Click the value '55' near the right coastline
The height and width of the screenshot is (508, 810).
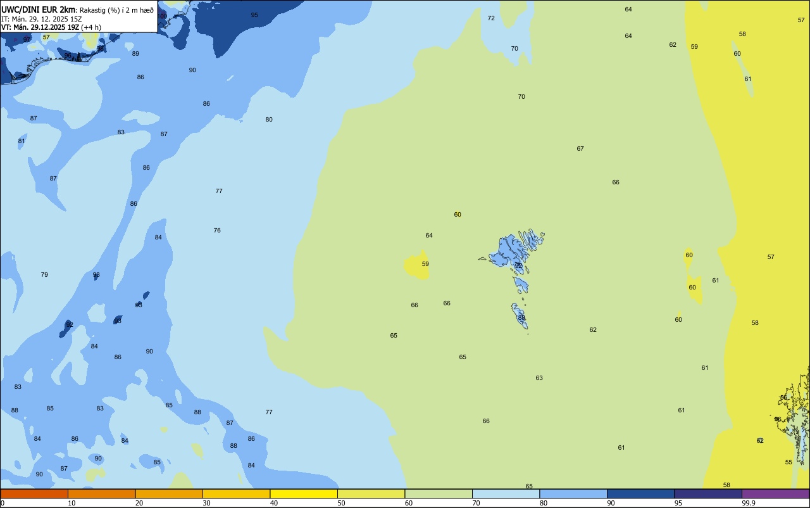[788, 462]
